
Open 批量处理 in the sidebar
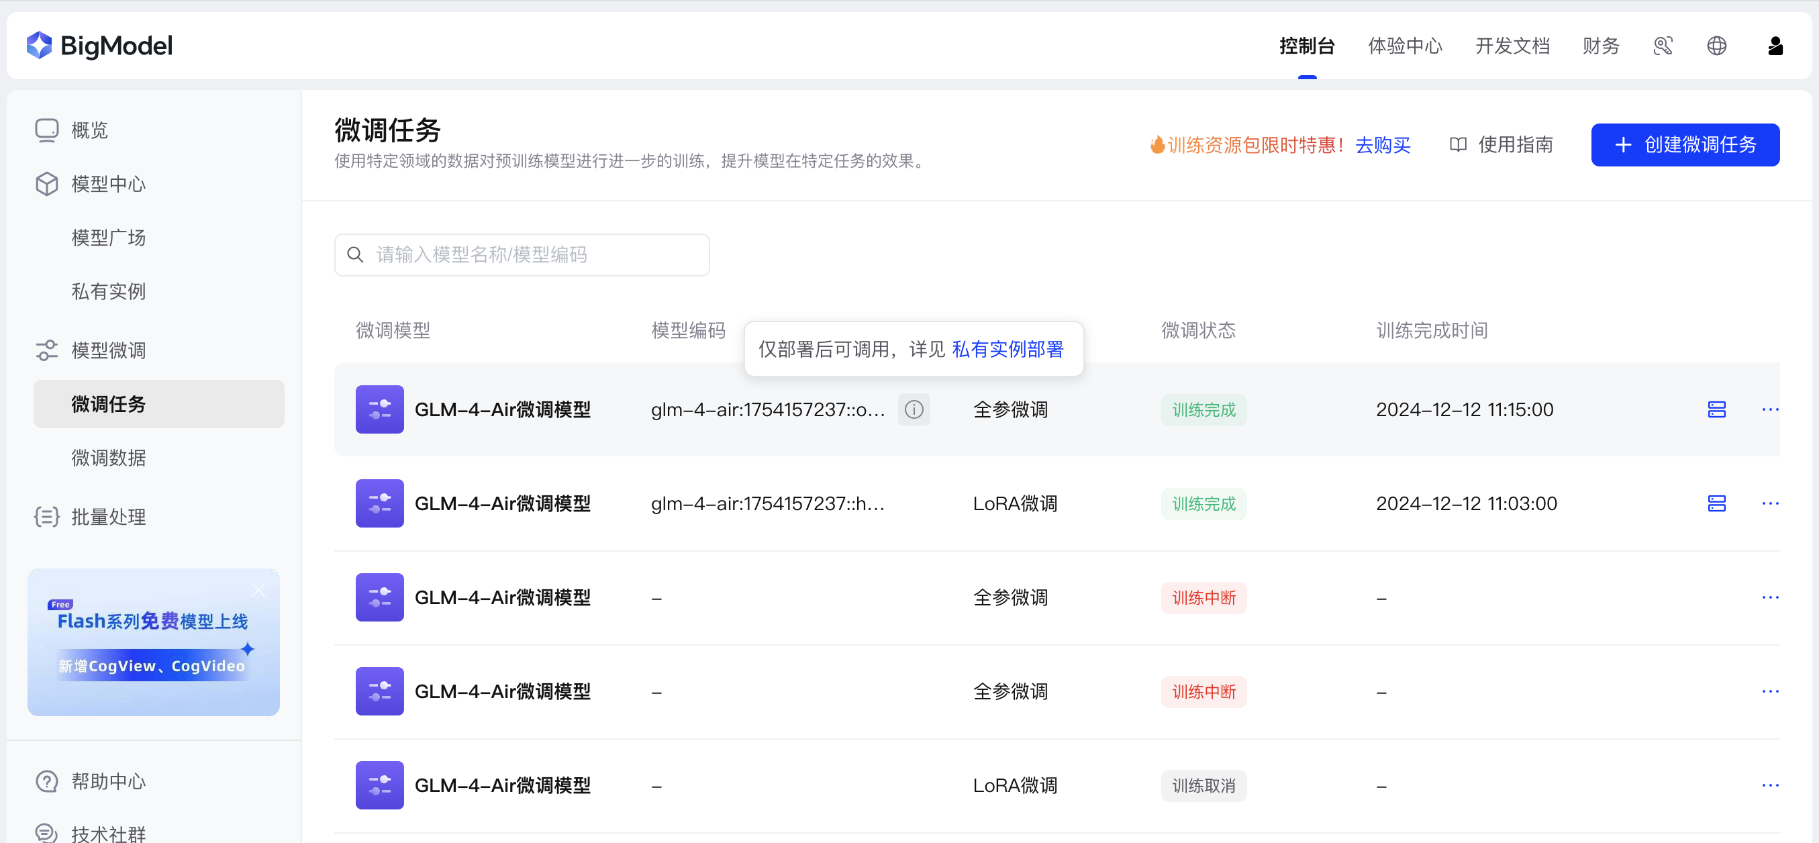(x=109, y=517)
